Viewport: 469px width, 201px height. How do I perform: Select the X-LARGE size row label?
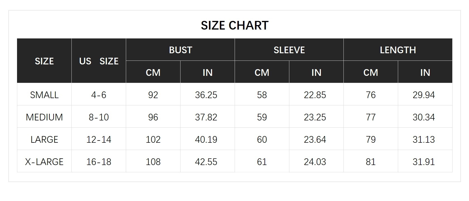(x=44, y=162)
